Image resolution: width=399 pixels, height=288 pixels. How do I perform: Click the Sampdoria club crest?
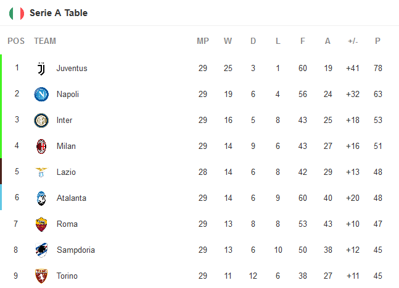pyautogui.click(x=41, y=250)
